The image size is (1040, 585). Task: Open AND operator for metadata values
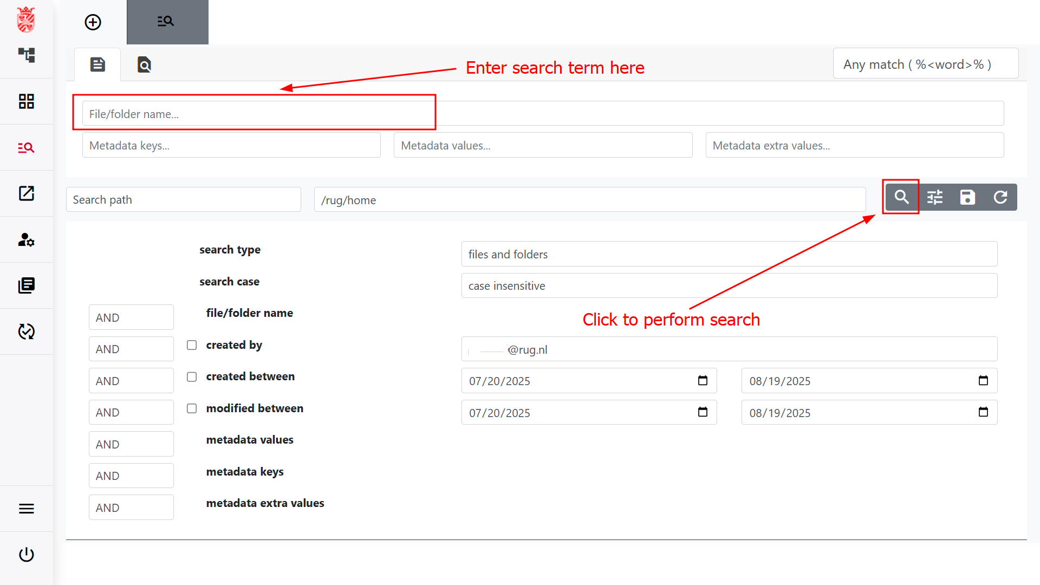[131, 444]
